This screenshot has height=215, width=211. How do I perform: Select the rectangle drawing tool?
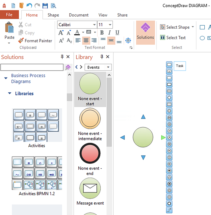pos(202,27)
